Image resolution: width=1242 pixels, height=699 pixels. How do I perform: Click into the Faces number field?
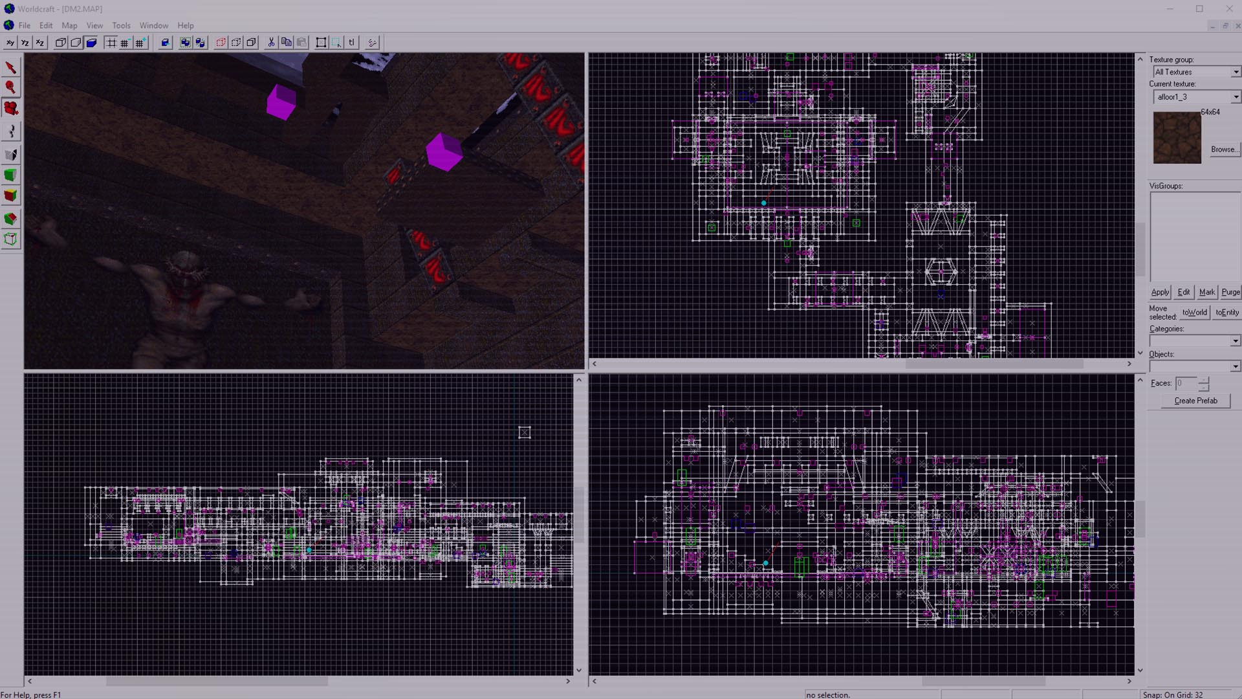click(x=1186, y=383)
